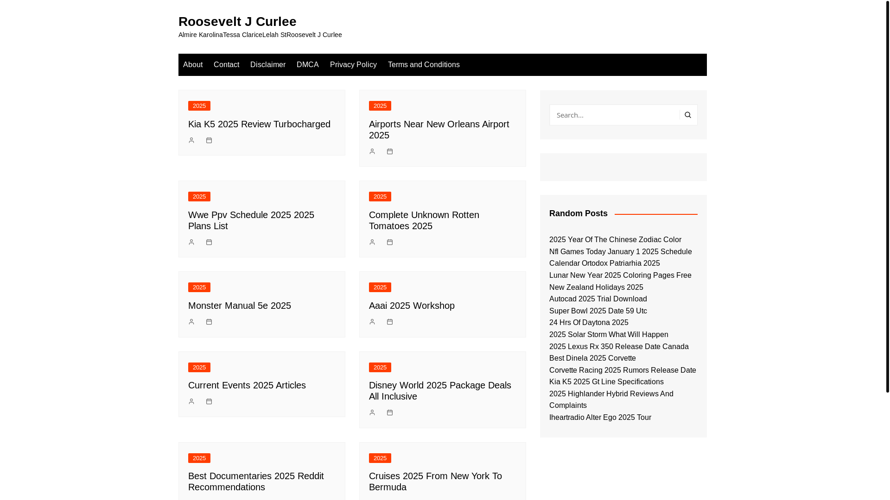
Task: Open the About menu item
Action: coord(193,65)
